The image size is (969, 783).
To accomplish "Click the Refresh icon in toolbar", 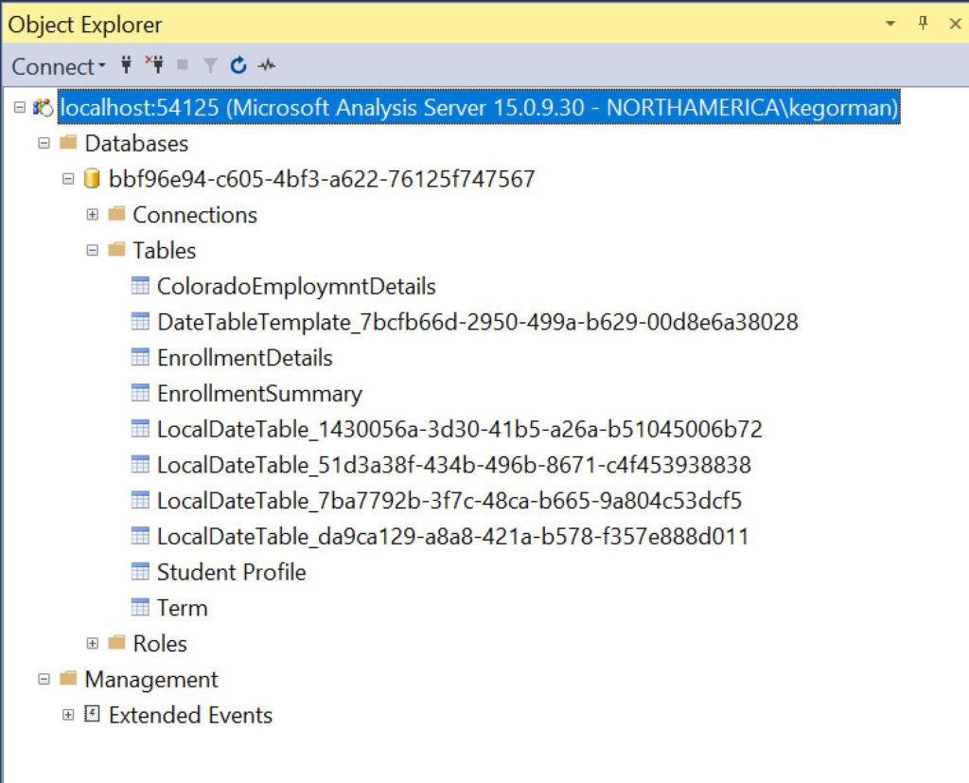I will coord(238,64).
